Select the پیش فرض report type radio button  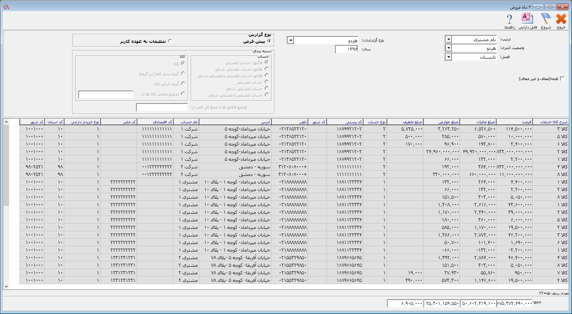tap(269, 41)
